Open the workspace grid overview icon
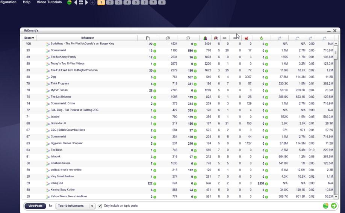The height and width of the screenshot is (213, 345). 81,2
